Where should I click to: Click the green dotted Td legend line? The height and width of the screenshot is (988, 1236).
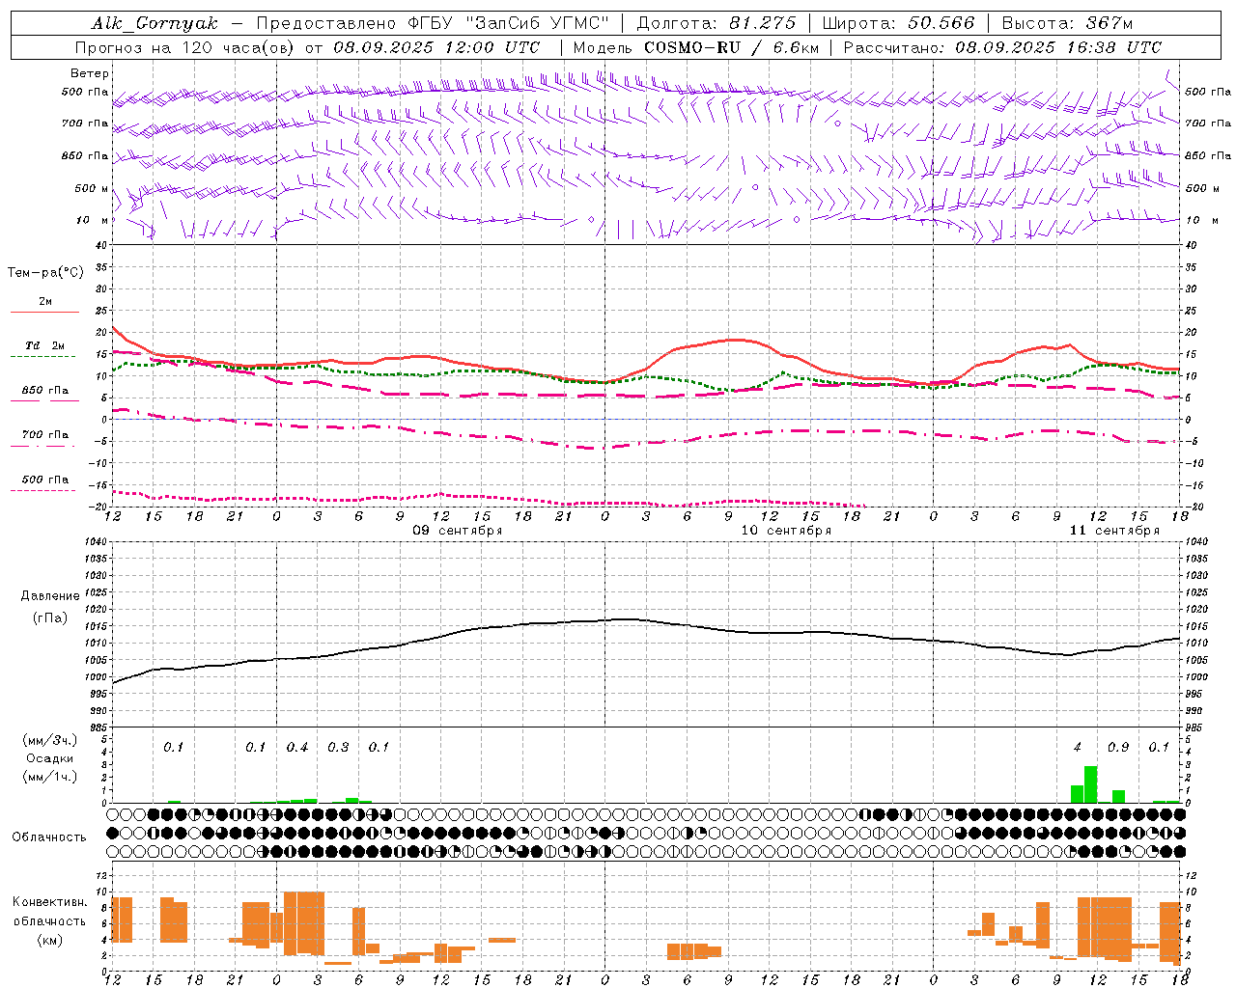[42, 356]
